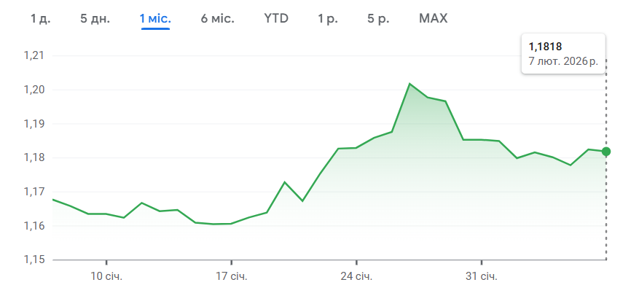Screen dimensions: 631x293
Task: Click the "17 січ." date label
Action: [231, 276]
